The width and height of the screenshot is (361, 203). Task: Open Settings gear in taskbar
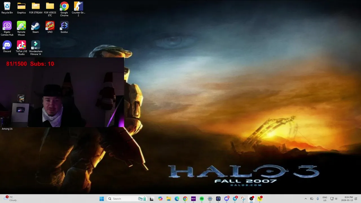coord(210,199)
